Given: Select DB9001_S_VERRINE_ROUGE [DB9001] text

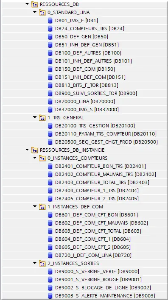Looking at the screenshot, I should [x=98, y=280].
